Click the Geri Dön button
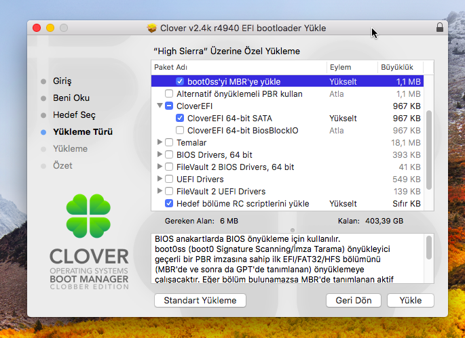Screen dimensions: 465x338 [354, 301]
